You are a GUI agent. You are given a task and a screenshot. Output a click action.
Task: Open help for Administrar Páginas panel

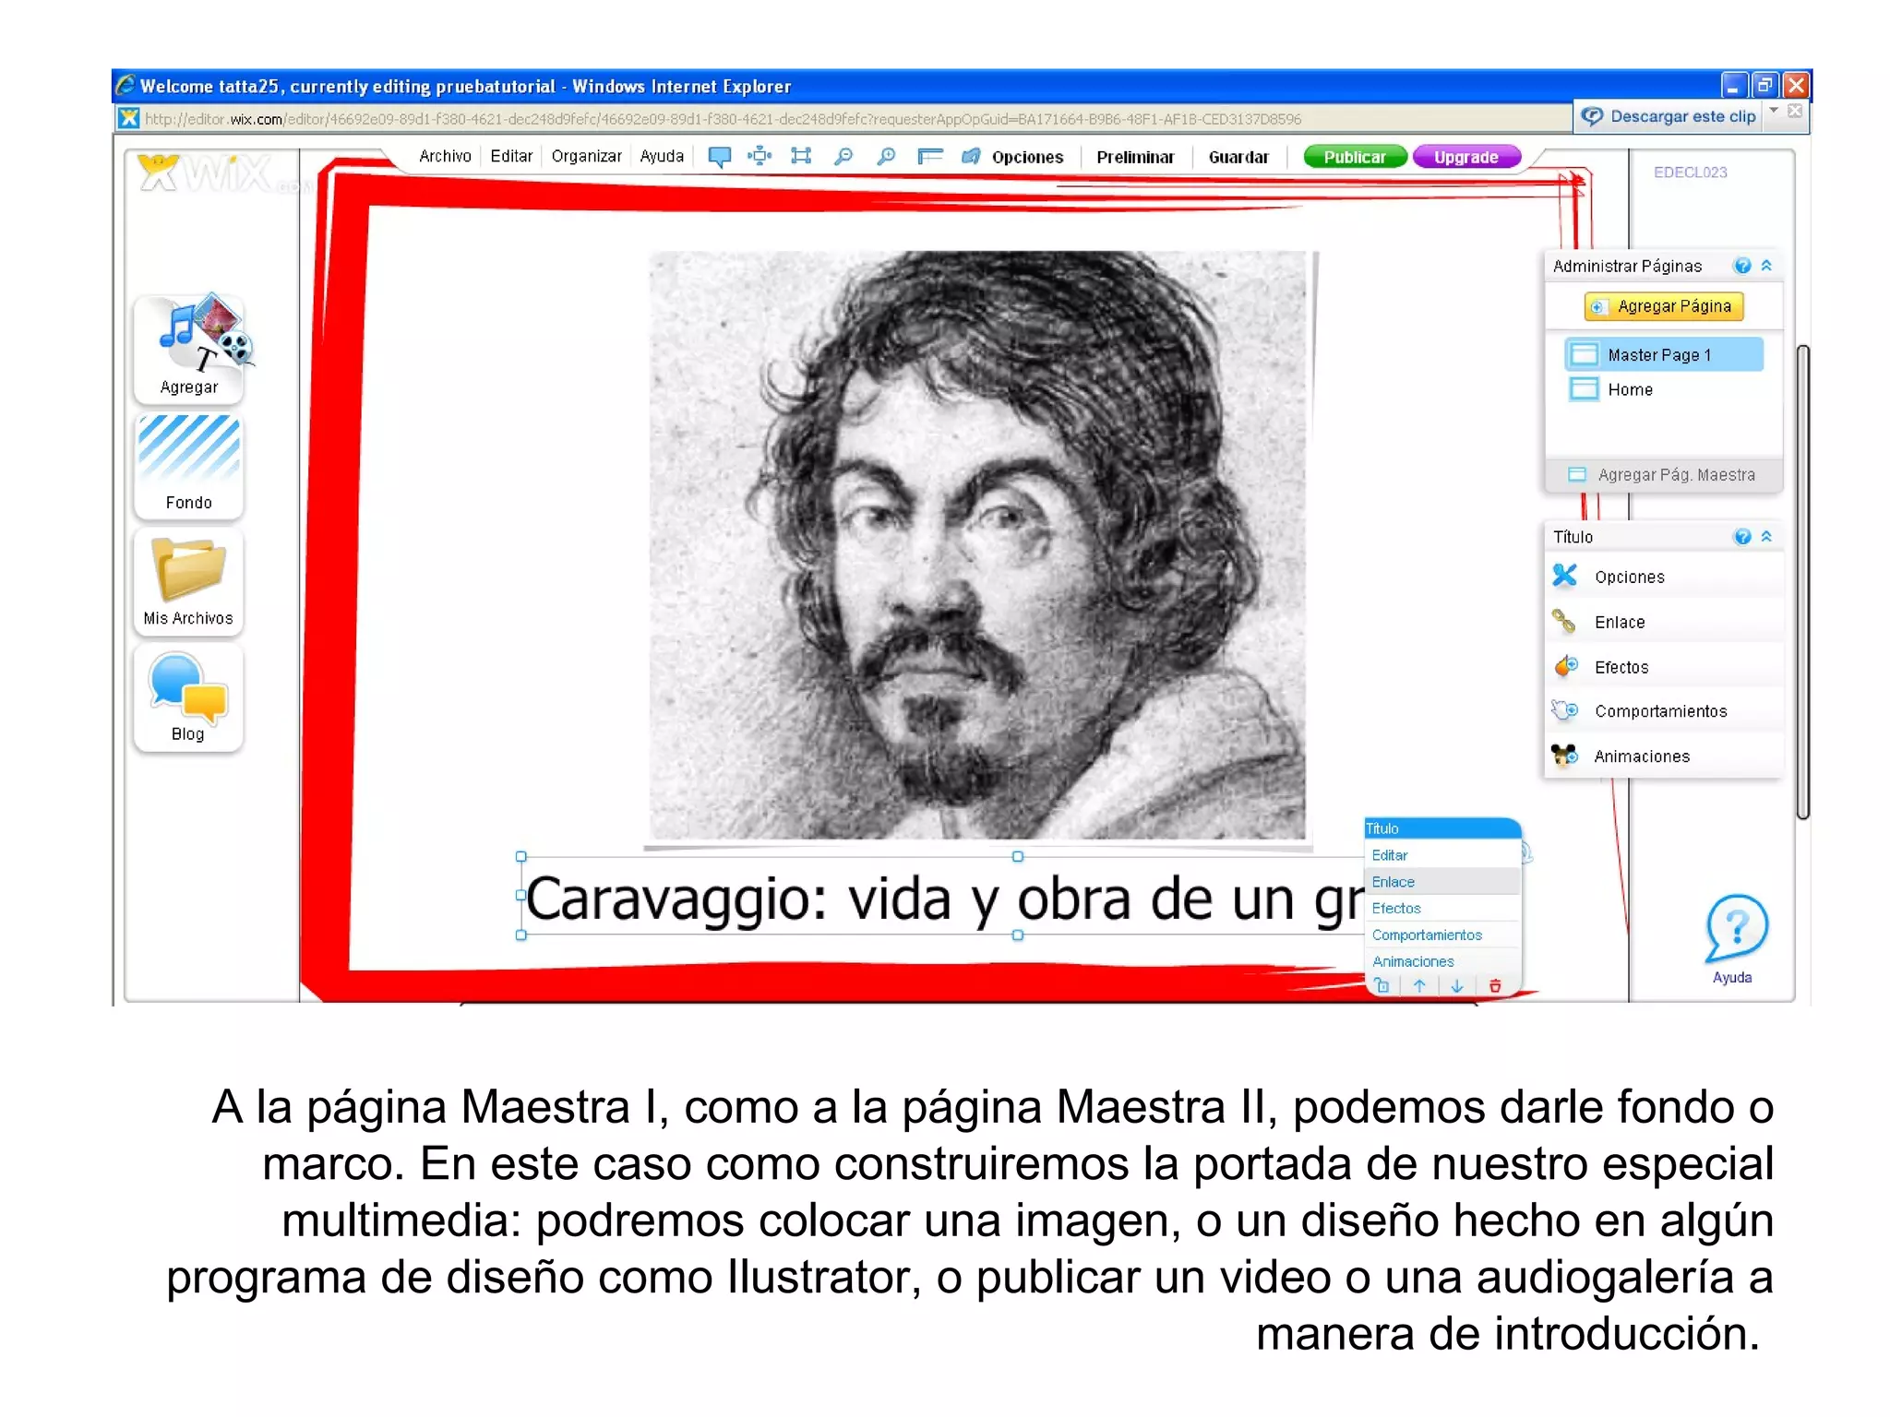click(1742, 266)
